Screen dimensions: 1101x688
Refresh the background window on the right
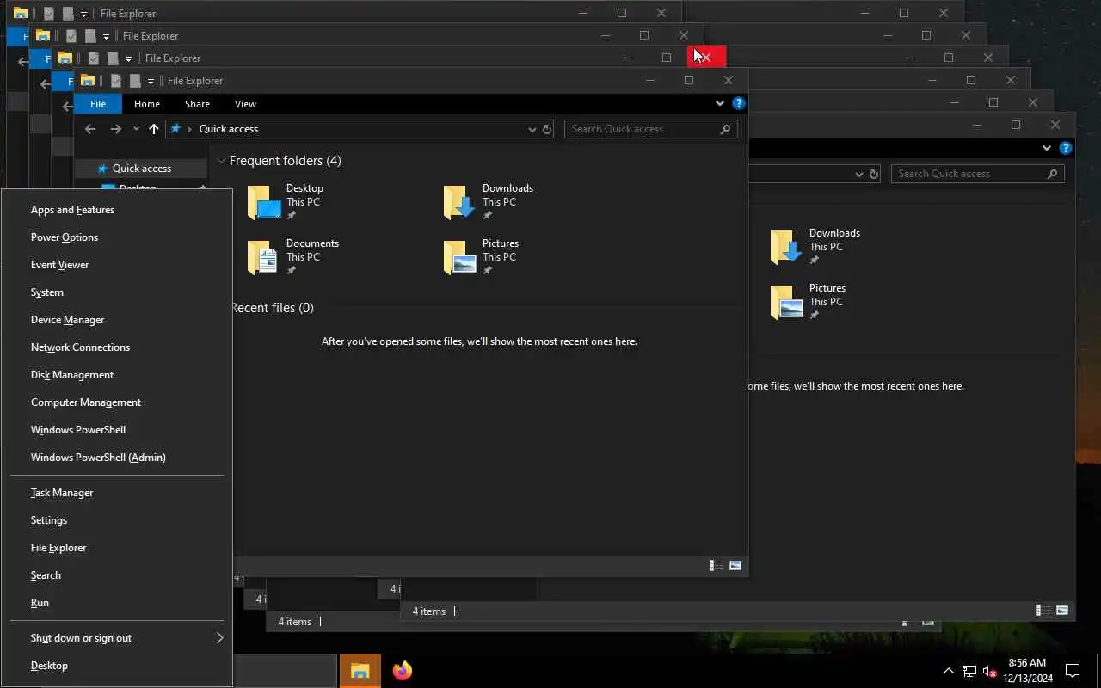[x=874, y=174]
